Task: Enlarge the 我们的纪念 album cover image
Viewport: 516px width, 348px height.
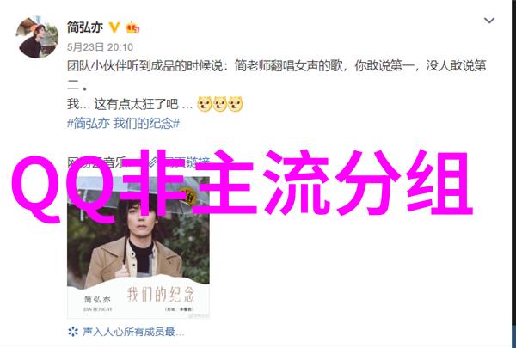Action: [x=138, y=247]
